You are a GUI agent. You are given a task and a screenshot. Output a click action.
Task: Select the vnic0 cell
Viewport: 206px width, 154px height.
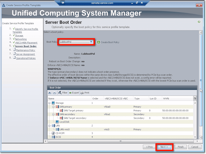click(x=106, y=130)
